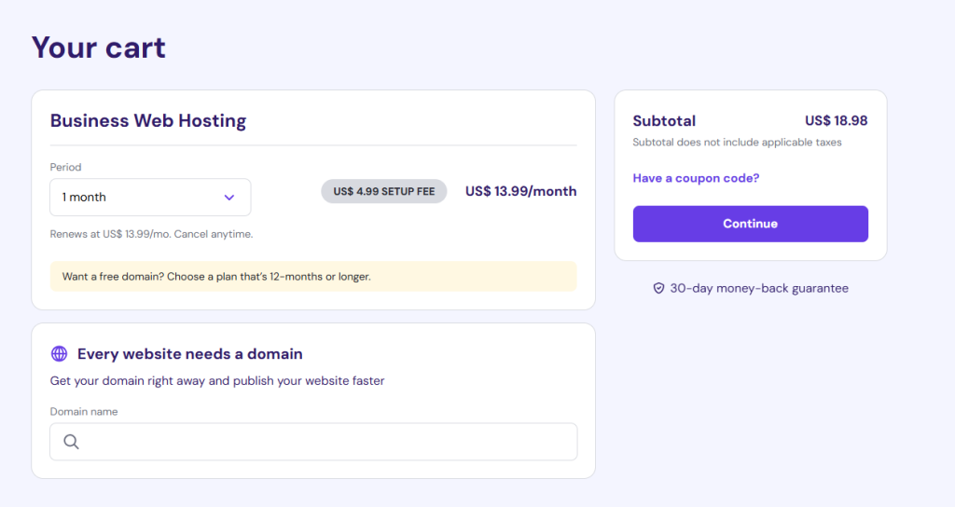Click the Continue button
955x507 pixels.
coord(751,224)
